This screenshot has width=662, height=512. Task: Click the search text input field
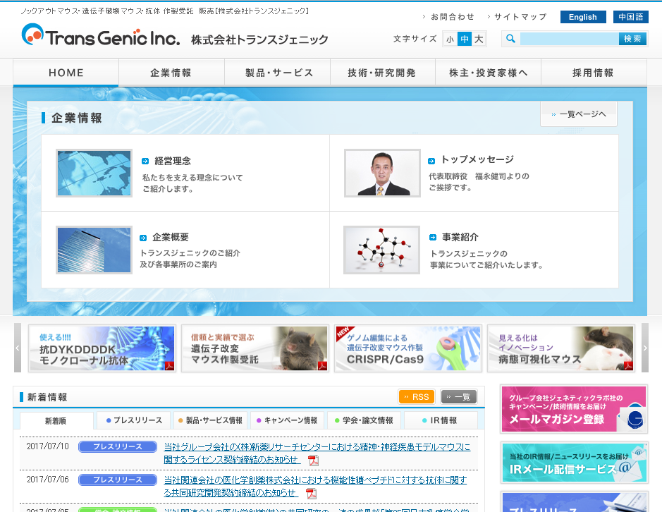pyautogui.click(x=570, y=39)
